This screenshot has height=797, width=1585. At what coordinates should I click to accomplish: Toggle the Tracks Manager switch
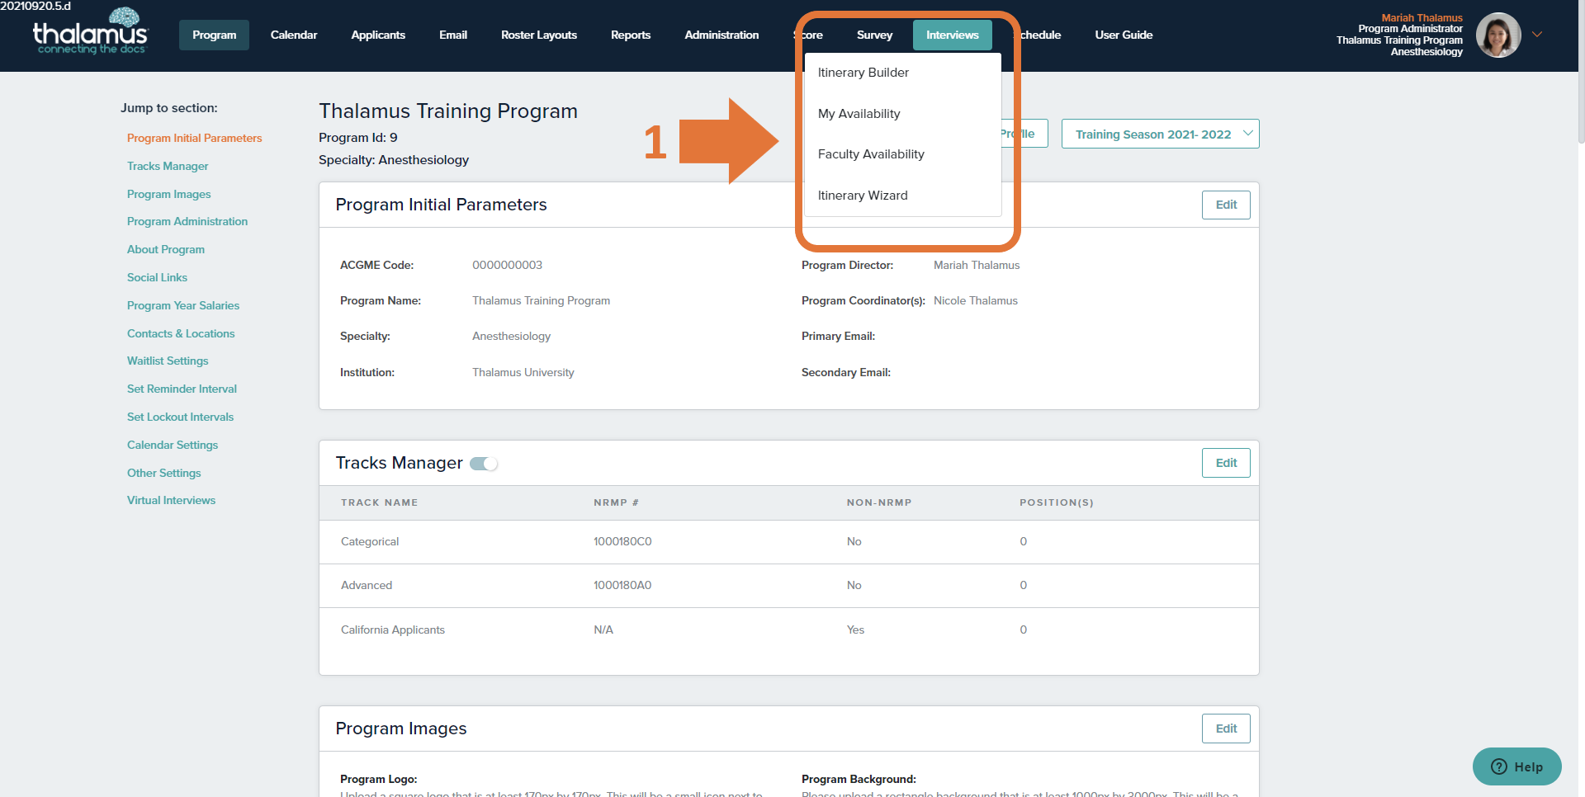(484, 464)
